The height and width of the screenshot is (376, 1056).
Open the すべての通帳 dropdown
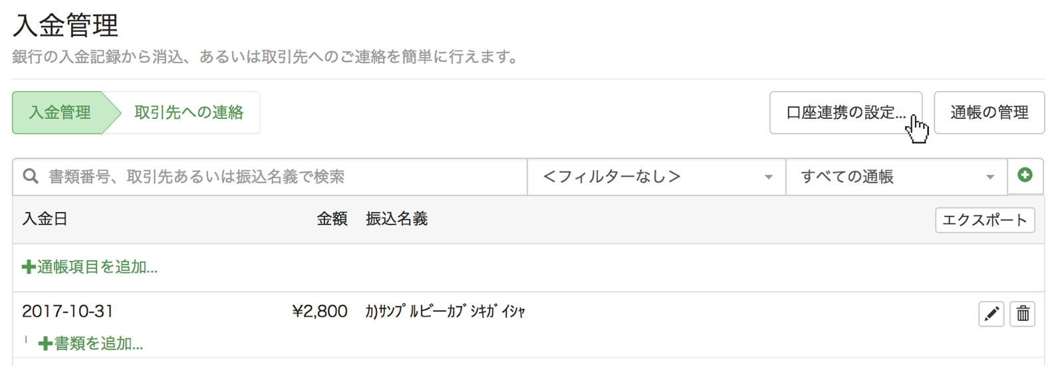click(896, 177)
